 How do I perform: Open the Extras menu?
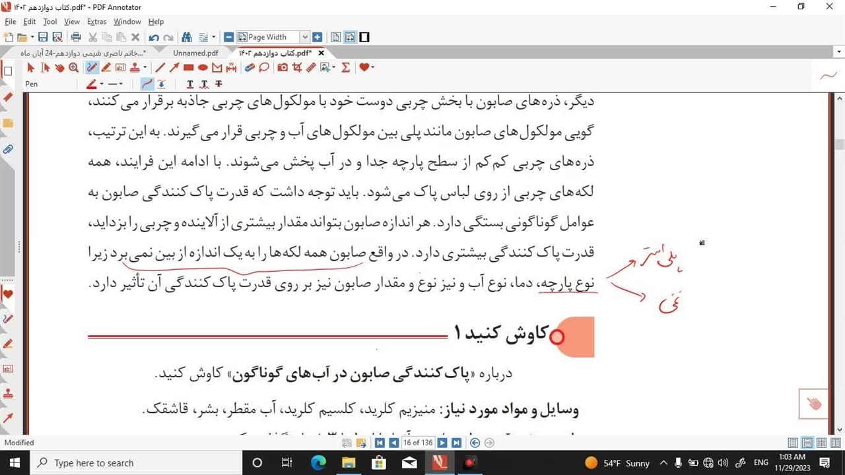click(x=96, y=22)
